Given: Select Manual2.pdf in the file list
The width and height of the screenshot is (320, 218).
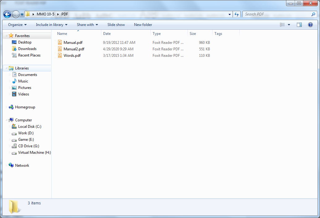Looking at the screenshot, I should tap(74, 49).
